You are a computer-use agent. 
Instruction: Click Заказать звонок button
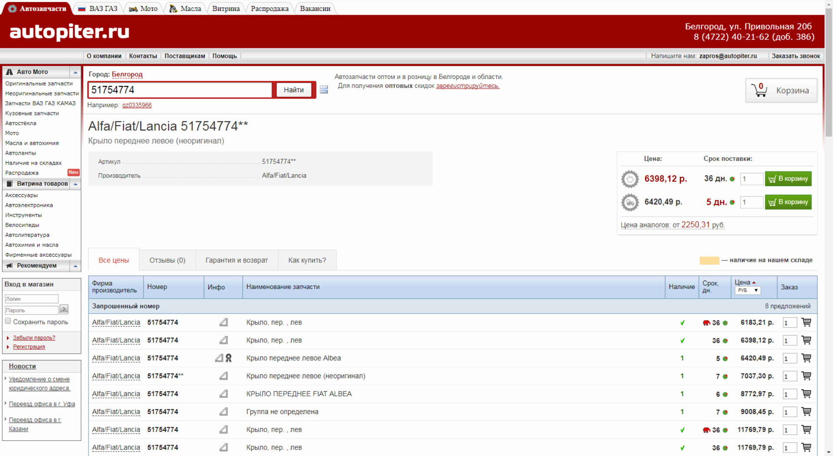pyautogui.click(x=796, y=56)
